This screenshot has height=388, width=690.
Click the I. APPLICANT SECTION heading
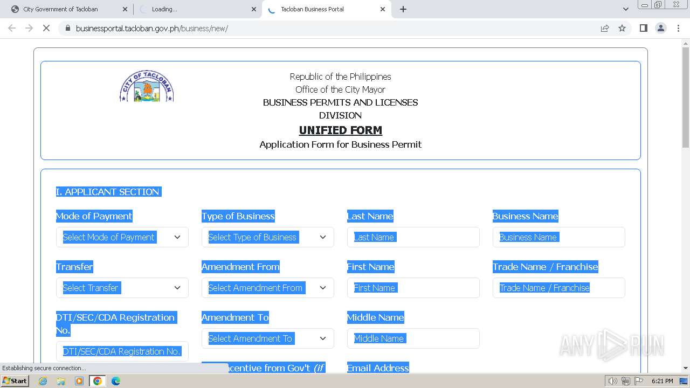[108, 192]
